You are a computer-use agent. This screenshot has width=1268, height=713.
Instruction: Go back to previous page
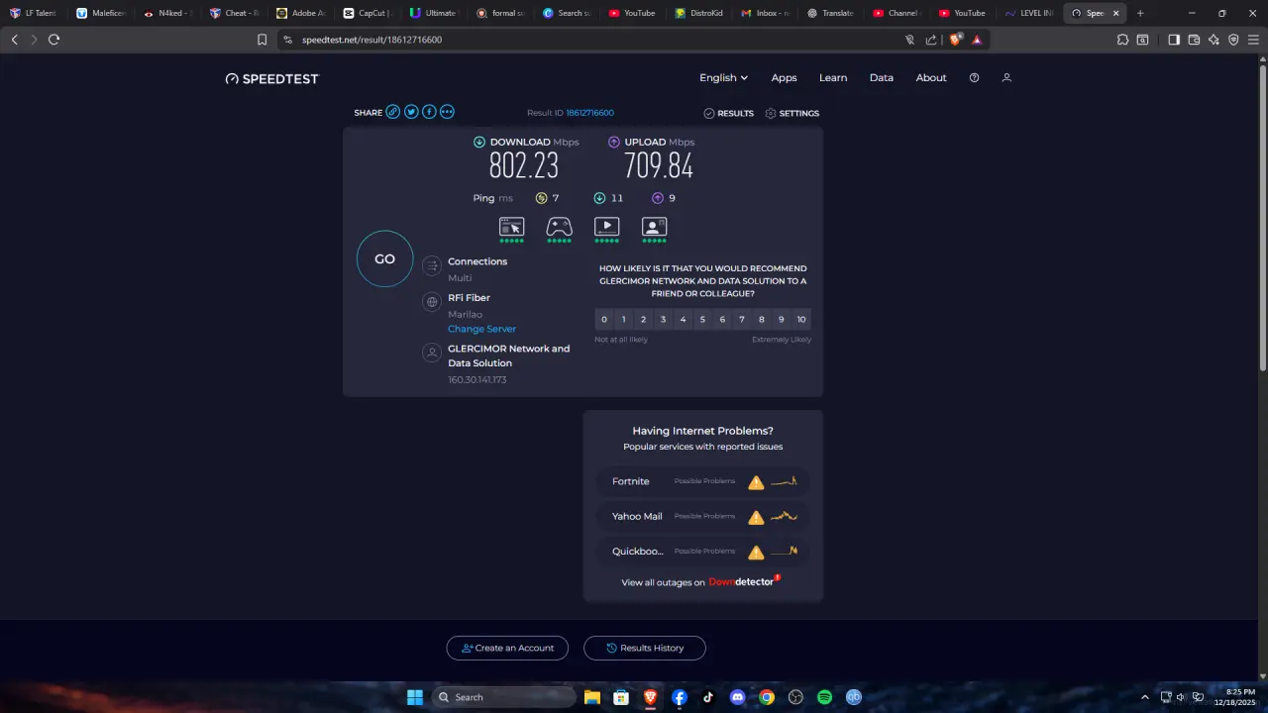14,40
